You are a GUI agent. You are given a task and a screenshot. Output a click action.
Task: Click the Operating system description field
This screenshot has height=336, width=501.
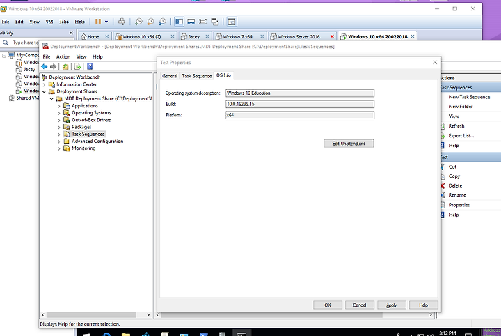click(300, 93)
